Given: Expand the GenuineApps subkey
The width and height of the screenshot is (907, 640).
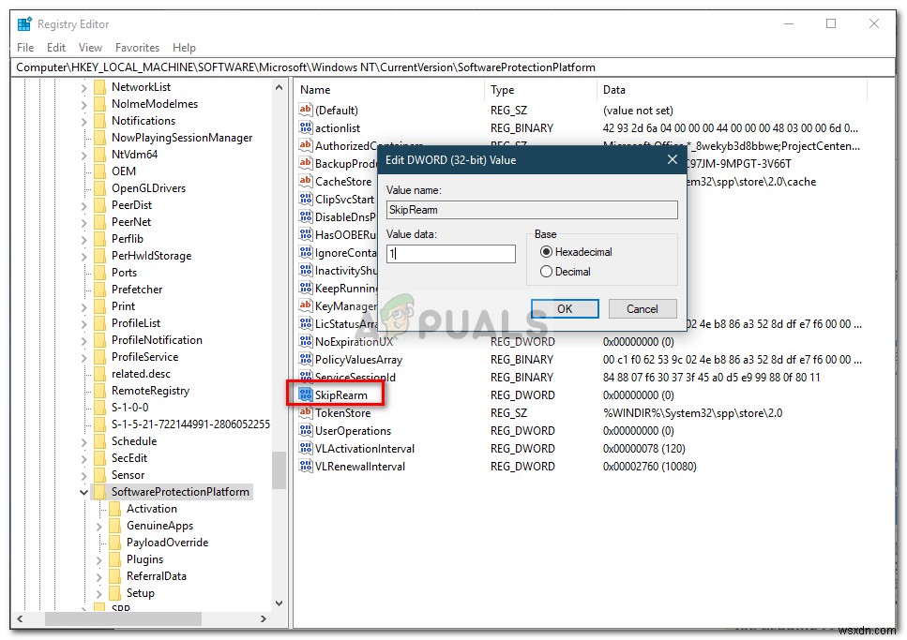Looking at the screenshot, I should tap(98, 525).
